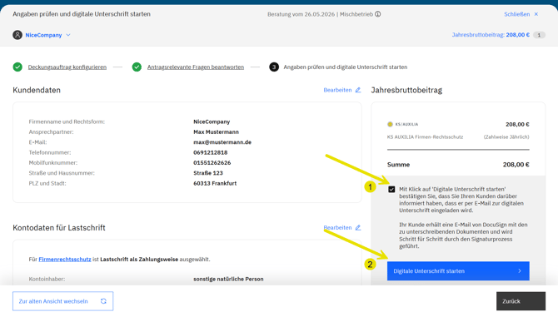The height and width of the screenshot is (317, 558).
Task: Click the NiceCompany user avatar icon
Action: tap(17, 35)
